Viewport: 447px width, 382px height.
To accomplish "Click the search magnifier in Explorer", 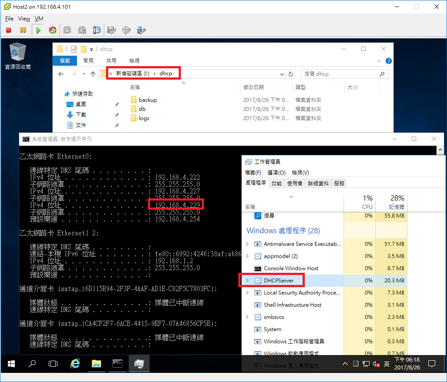I will tap(382, 74).
